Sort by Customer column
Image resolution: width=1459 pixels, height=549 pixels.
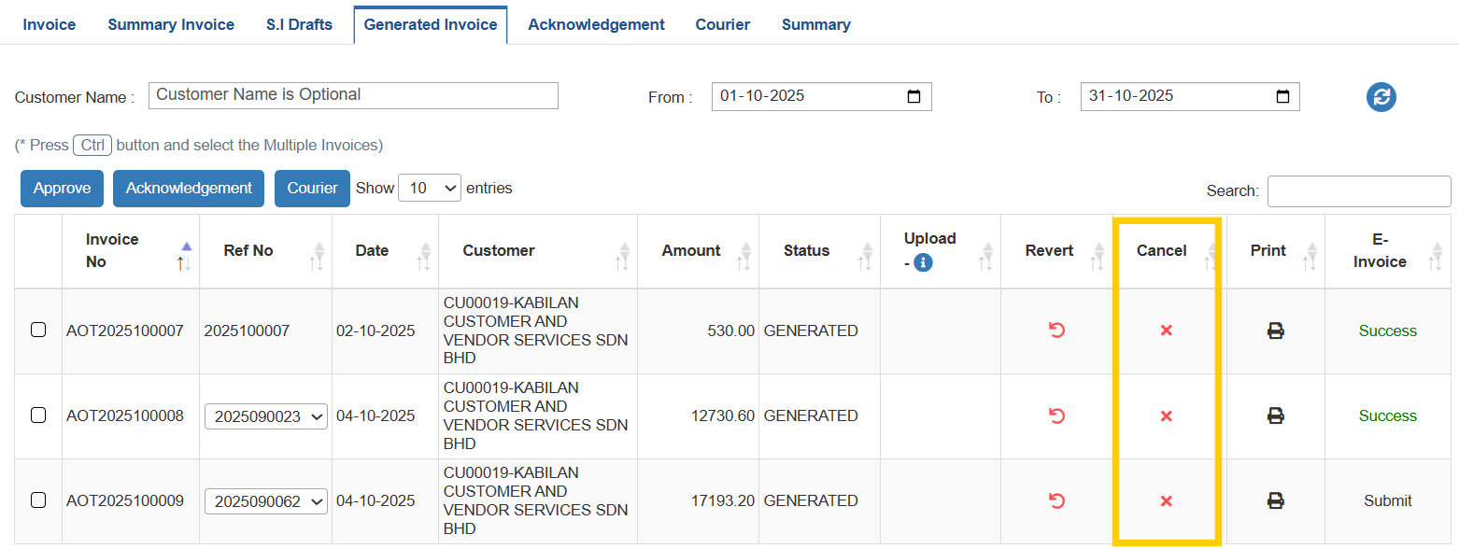[538, 251]
